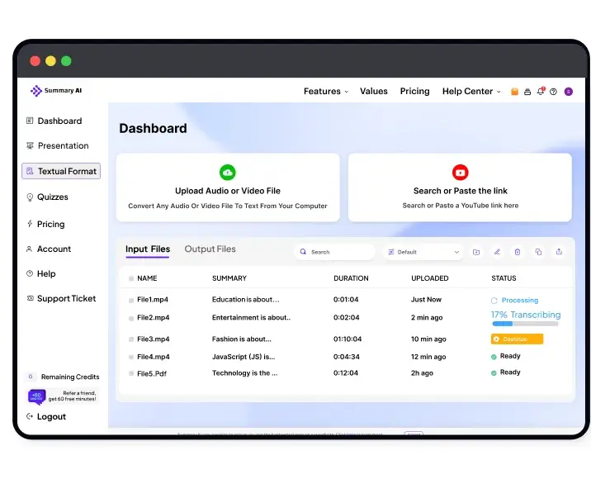Toggle the select-all checkbox beside NAME
The image size is (591, 479).
pyautogui.click(x=131, y=278)
